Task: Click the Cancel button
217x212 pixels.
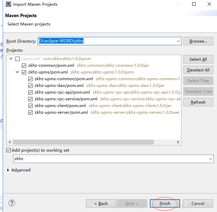Action: 198,203
